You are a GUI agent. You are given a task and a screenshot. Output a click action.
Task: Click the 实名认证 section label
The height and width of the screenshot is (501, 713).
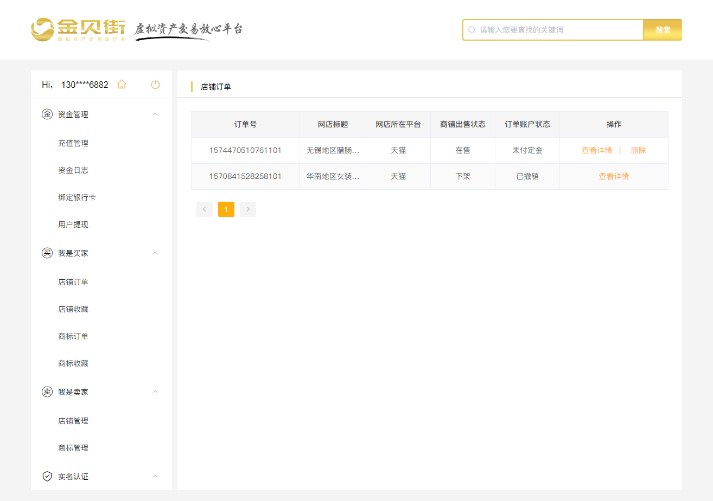(73, 477)
